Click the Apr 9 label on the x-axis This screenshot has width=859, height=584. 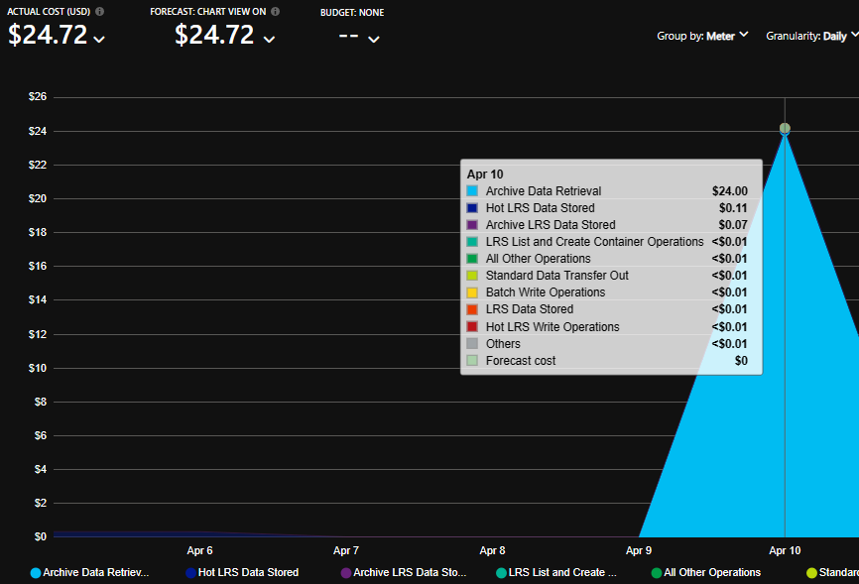(639, 550)
